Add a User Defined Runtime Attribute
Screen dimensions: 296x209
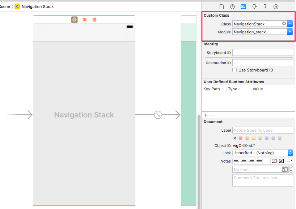click(x=206, y=115)
